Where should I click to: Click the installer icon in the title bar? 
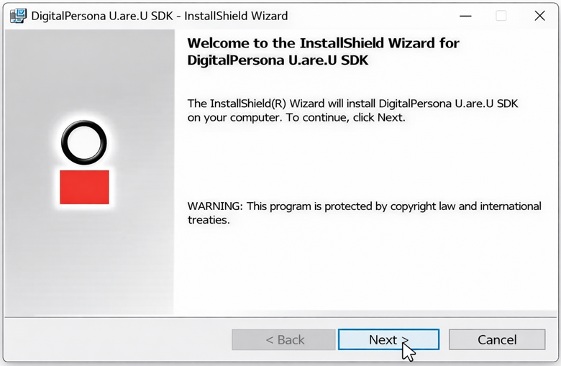pos(18,16)
